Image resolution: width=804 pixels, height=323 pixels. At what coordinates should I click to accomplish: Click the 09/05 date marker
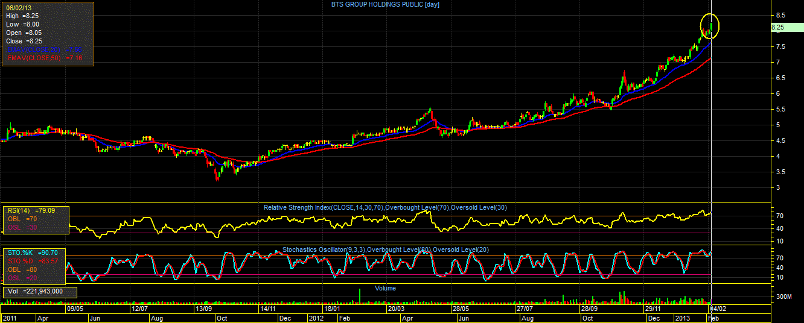pyautogui.click(x=75, y=309)
